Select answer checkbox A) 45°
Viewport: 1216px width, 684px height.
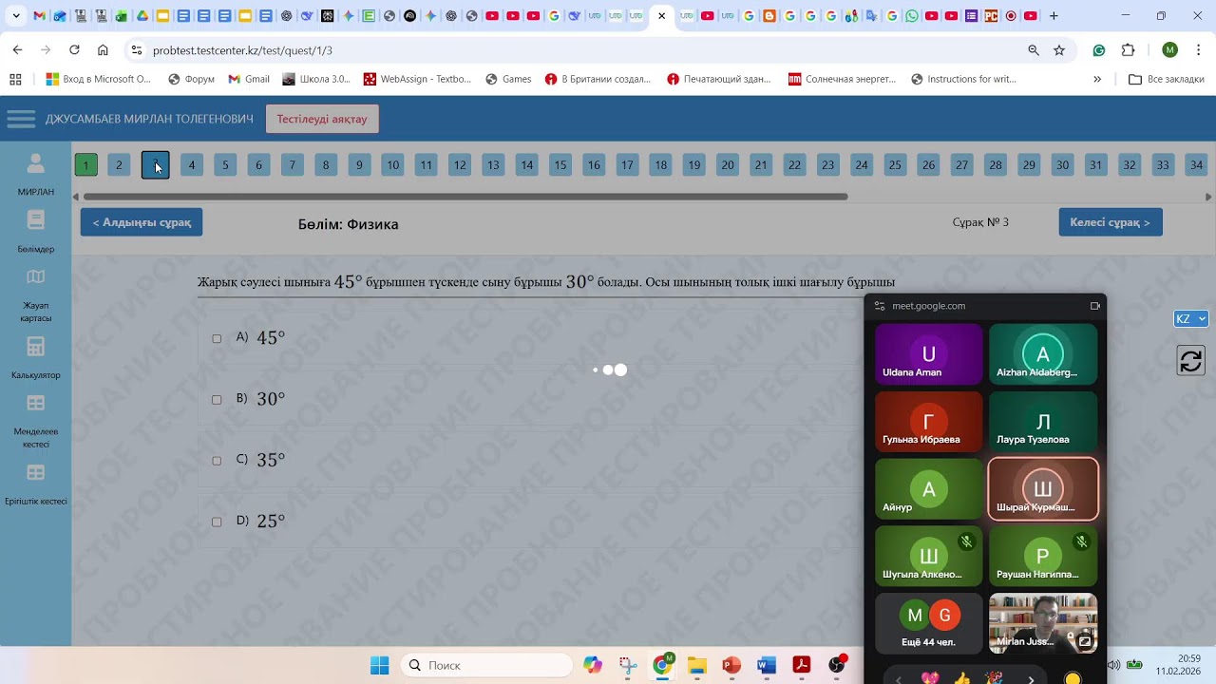click(x=217, y=338)
